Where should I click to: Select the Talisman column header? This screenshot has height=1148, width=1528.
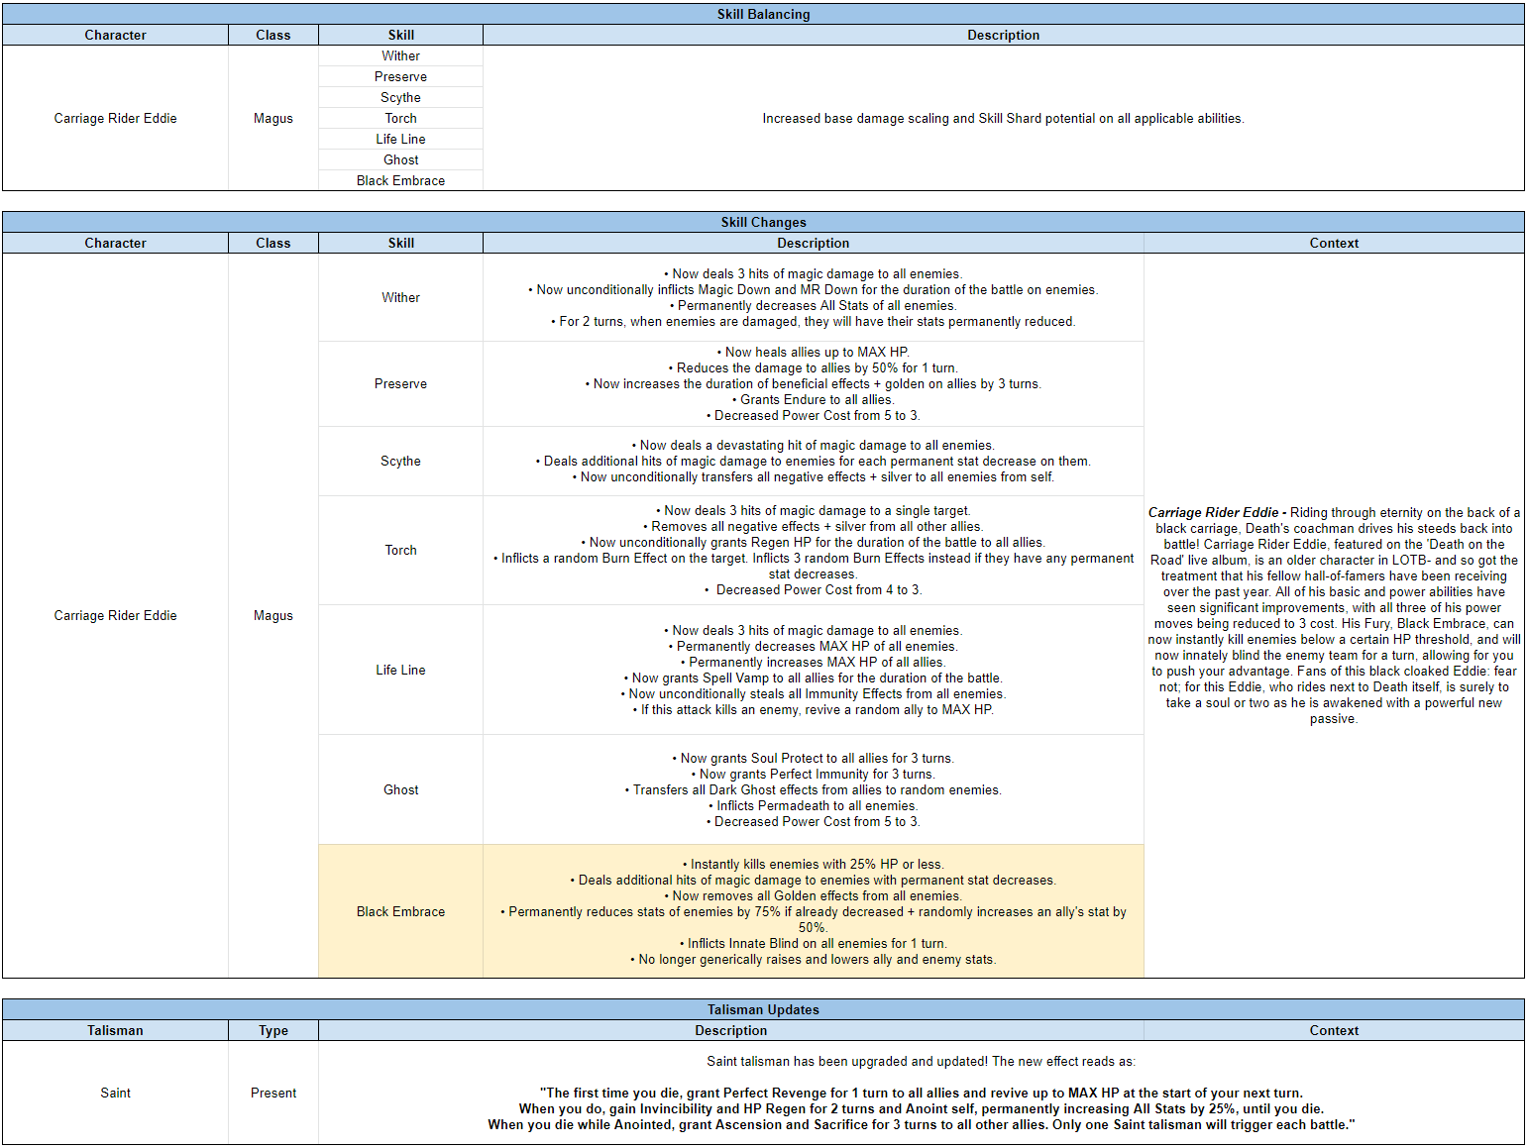pyautogui.click(x=115, y=1030)
